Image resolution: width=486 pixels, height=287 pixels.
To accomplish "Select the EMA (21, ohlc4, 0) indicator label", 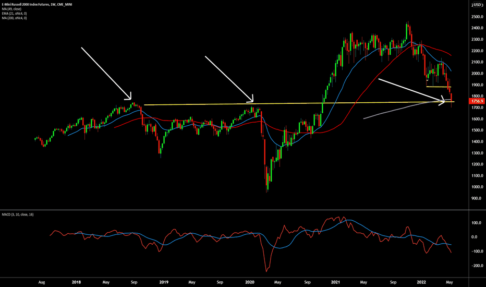I will [14, 14].
